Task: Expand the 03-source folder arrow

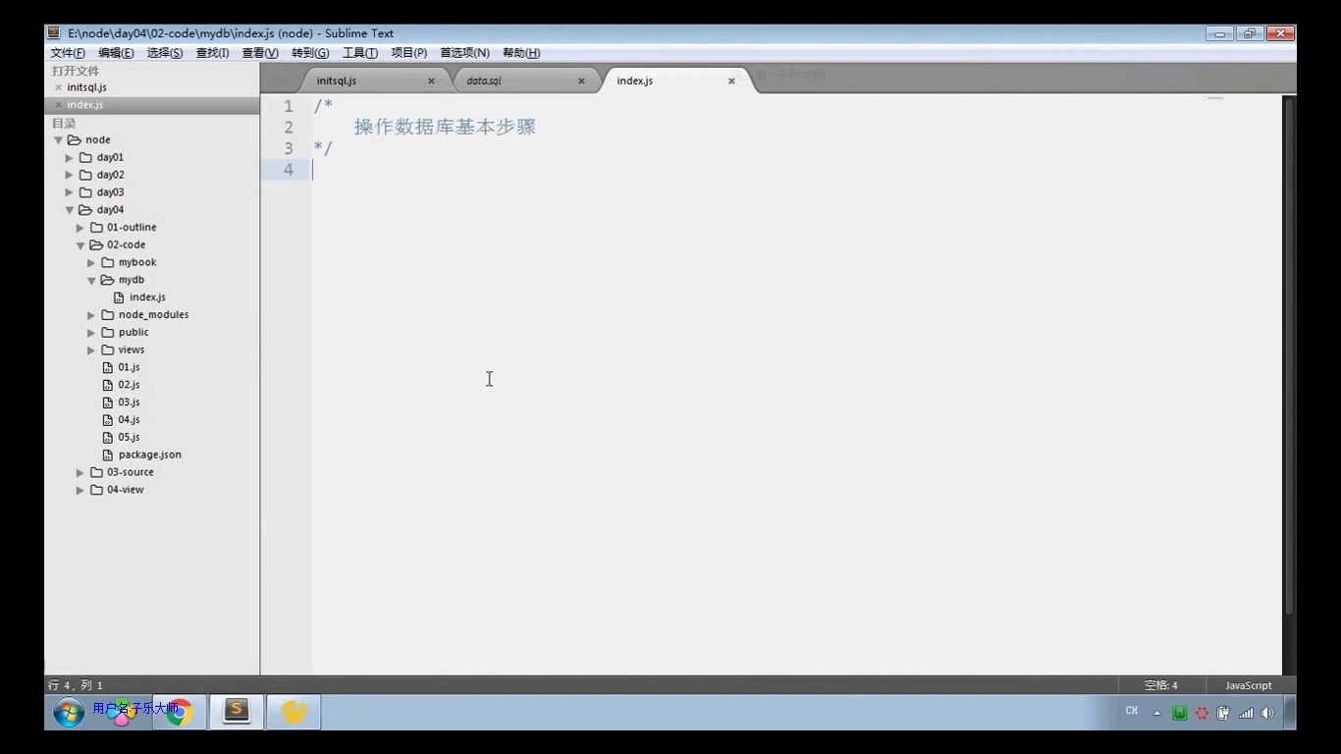Action: coord(80,472)
